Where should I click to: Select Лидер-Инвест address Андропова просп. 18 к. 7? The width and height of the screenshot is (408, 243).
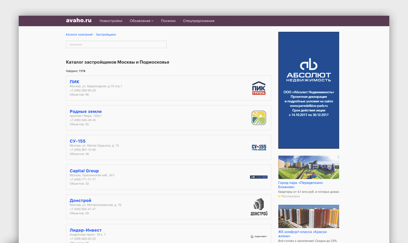coord(88,234)
